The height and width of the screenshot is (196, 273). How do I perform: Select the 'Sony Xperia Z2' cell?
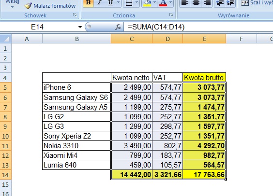tap(76, 136)
